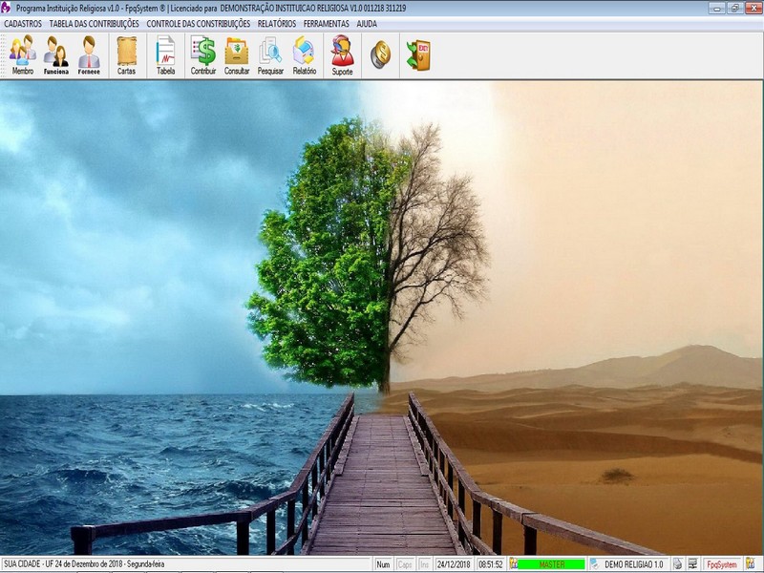Open the AJUDA menu
Viewport: 764px width, 573px height.
coord(367,23)
